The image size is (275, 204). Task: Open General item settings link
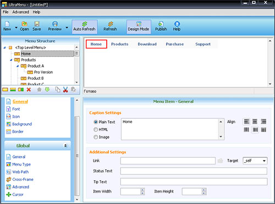(20, 102)
